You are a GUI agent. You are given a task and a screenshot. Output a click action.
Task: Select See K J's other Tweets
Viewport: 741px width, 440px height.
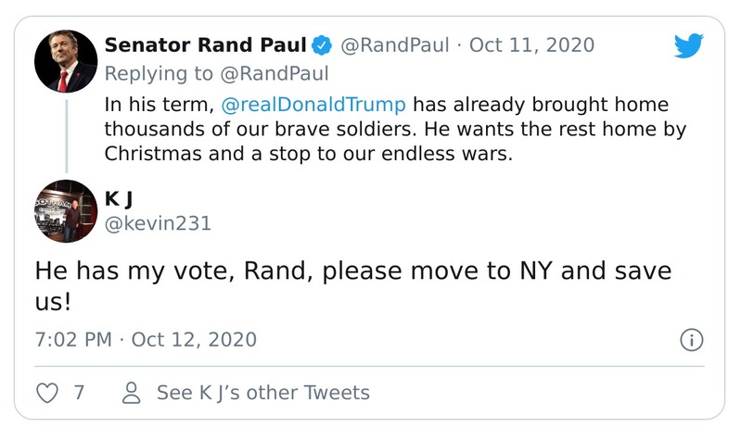262,393
